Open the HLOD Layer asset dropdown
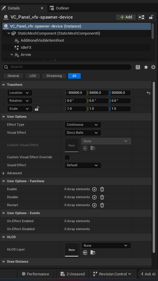This screenshot has width=158, height=281. coord(106,246)
